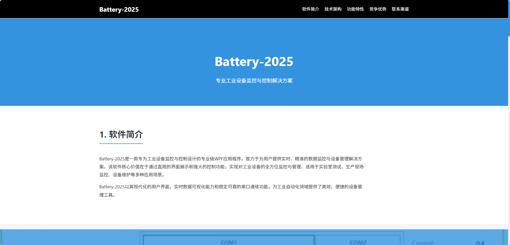
Task: Click the COM1 label in bottom image
Action: click(229, 242)
